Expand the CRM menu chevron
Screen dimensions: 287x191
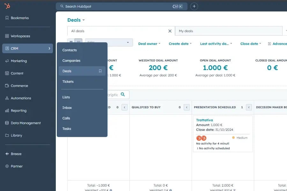pos(49,48)
